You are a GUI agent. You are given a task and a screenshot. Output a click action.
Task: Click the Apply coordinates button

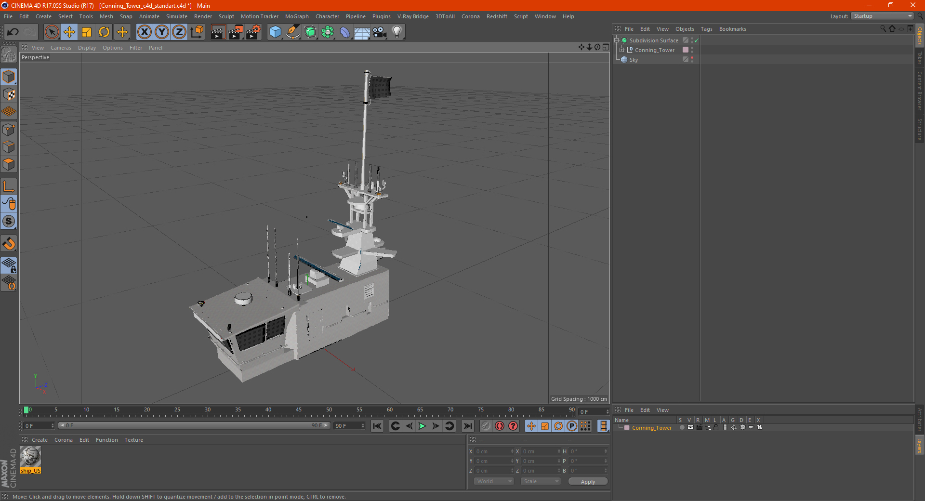click(x=588, y=482)
